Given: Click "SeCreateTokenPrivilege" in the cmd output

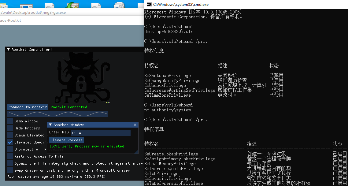Looking at the screenshot, I should pyautogui.click(x=171, y=154).
